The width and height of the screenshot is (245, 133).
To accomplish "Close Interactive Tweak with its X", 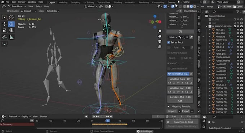I will click(x=191, y=74).
